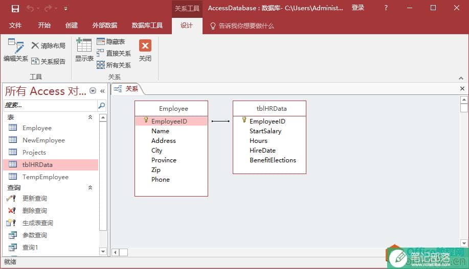
Task: Select Zip field in Employee table
Action: [x=171, y=170]
